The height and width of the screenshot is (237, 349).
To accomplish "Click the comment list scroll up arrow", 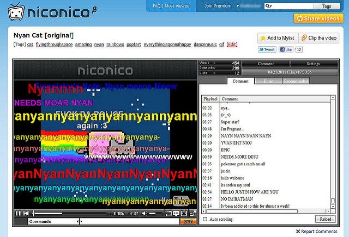I will (333, 98).
